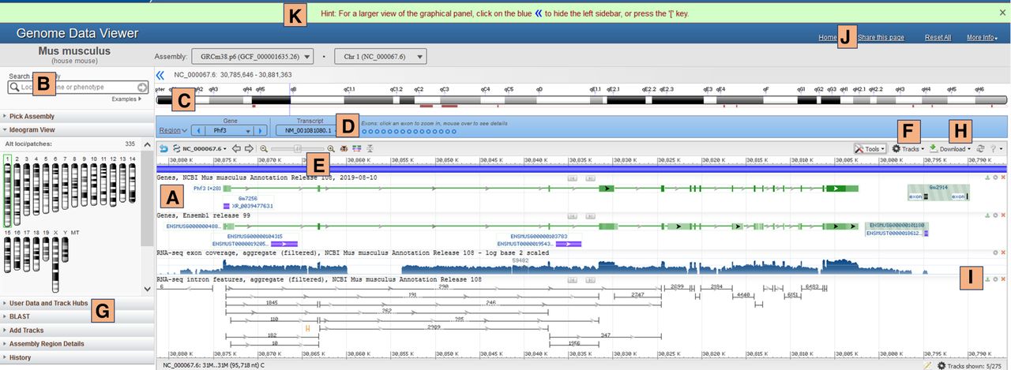
Task: Click the zoom out magnifier icon
Action: pyautogui.click(x=264, y=148)
